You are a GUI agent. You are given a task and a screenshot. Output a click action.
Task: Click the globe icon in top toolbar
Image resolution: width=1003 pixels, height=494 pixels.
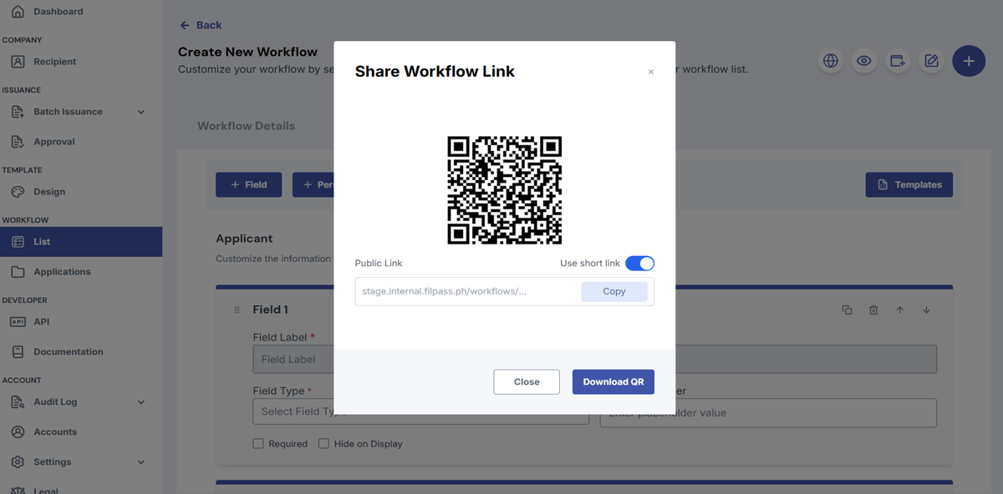[831, 61]
